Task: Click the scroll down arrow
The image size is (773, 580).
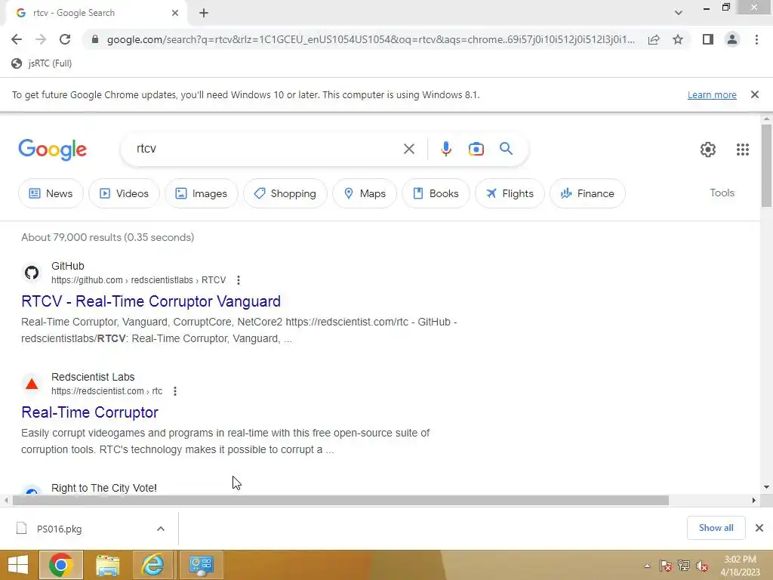Action: click(766, 487)
